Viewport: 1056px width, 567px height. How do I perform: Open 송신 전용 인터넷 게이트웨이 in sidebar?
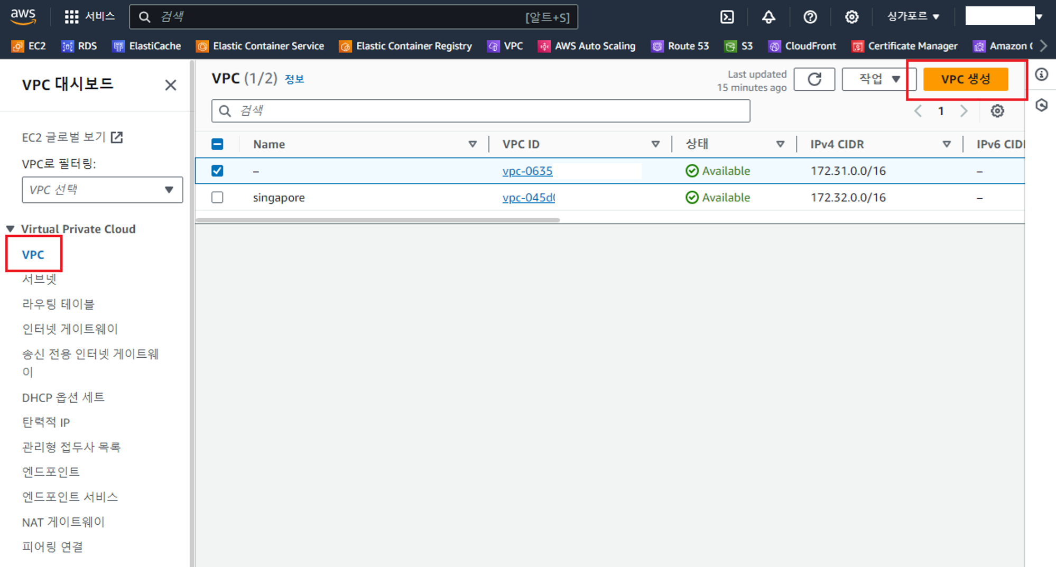click(90, 362)
